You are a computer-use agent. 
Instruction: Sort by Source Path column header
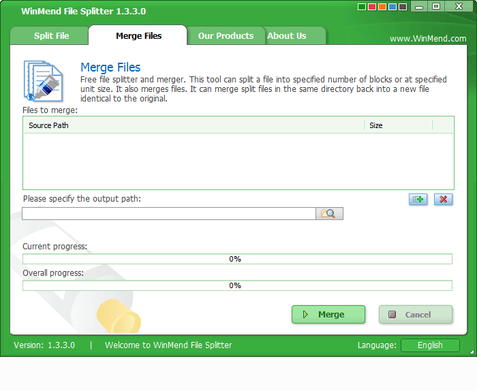tap(194, 125)
